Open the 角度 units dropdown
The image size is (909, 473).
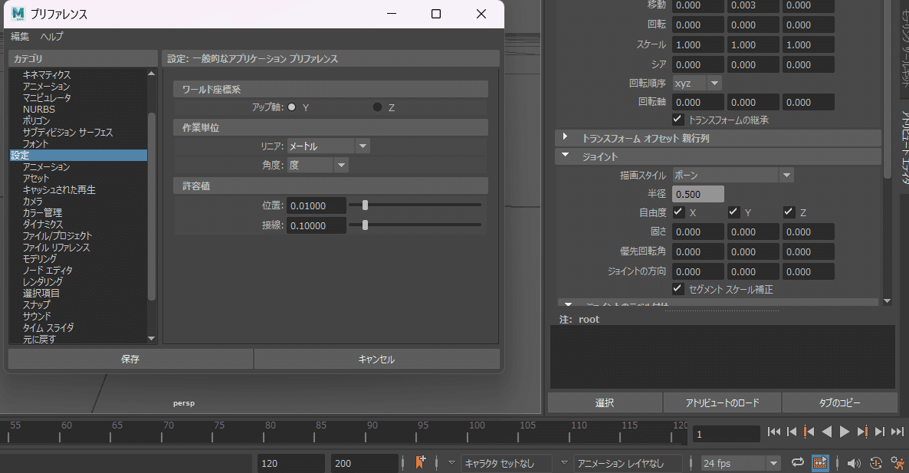[317, 165]
